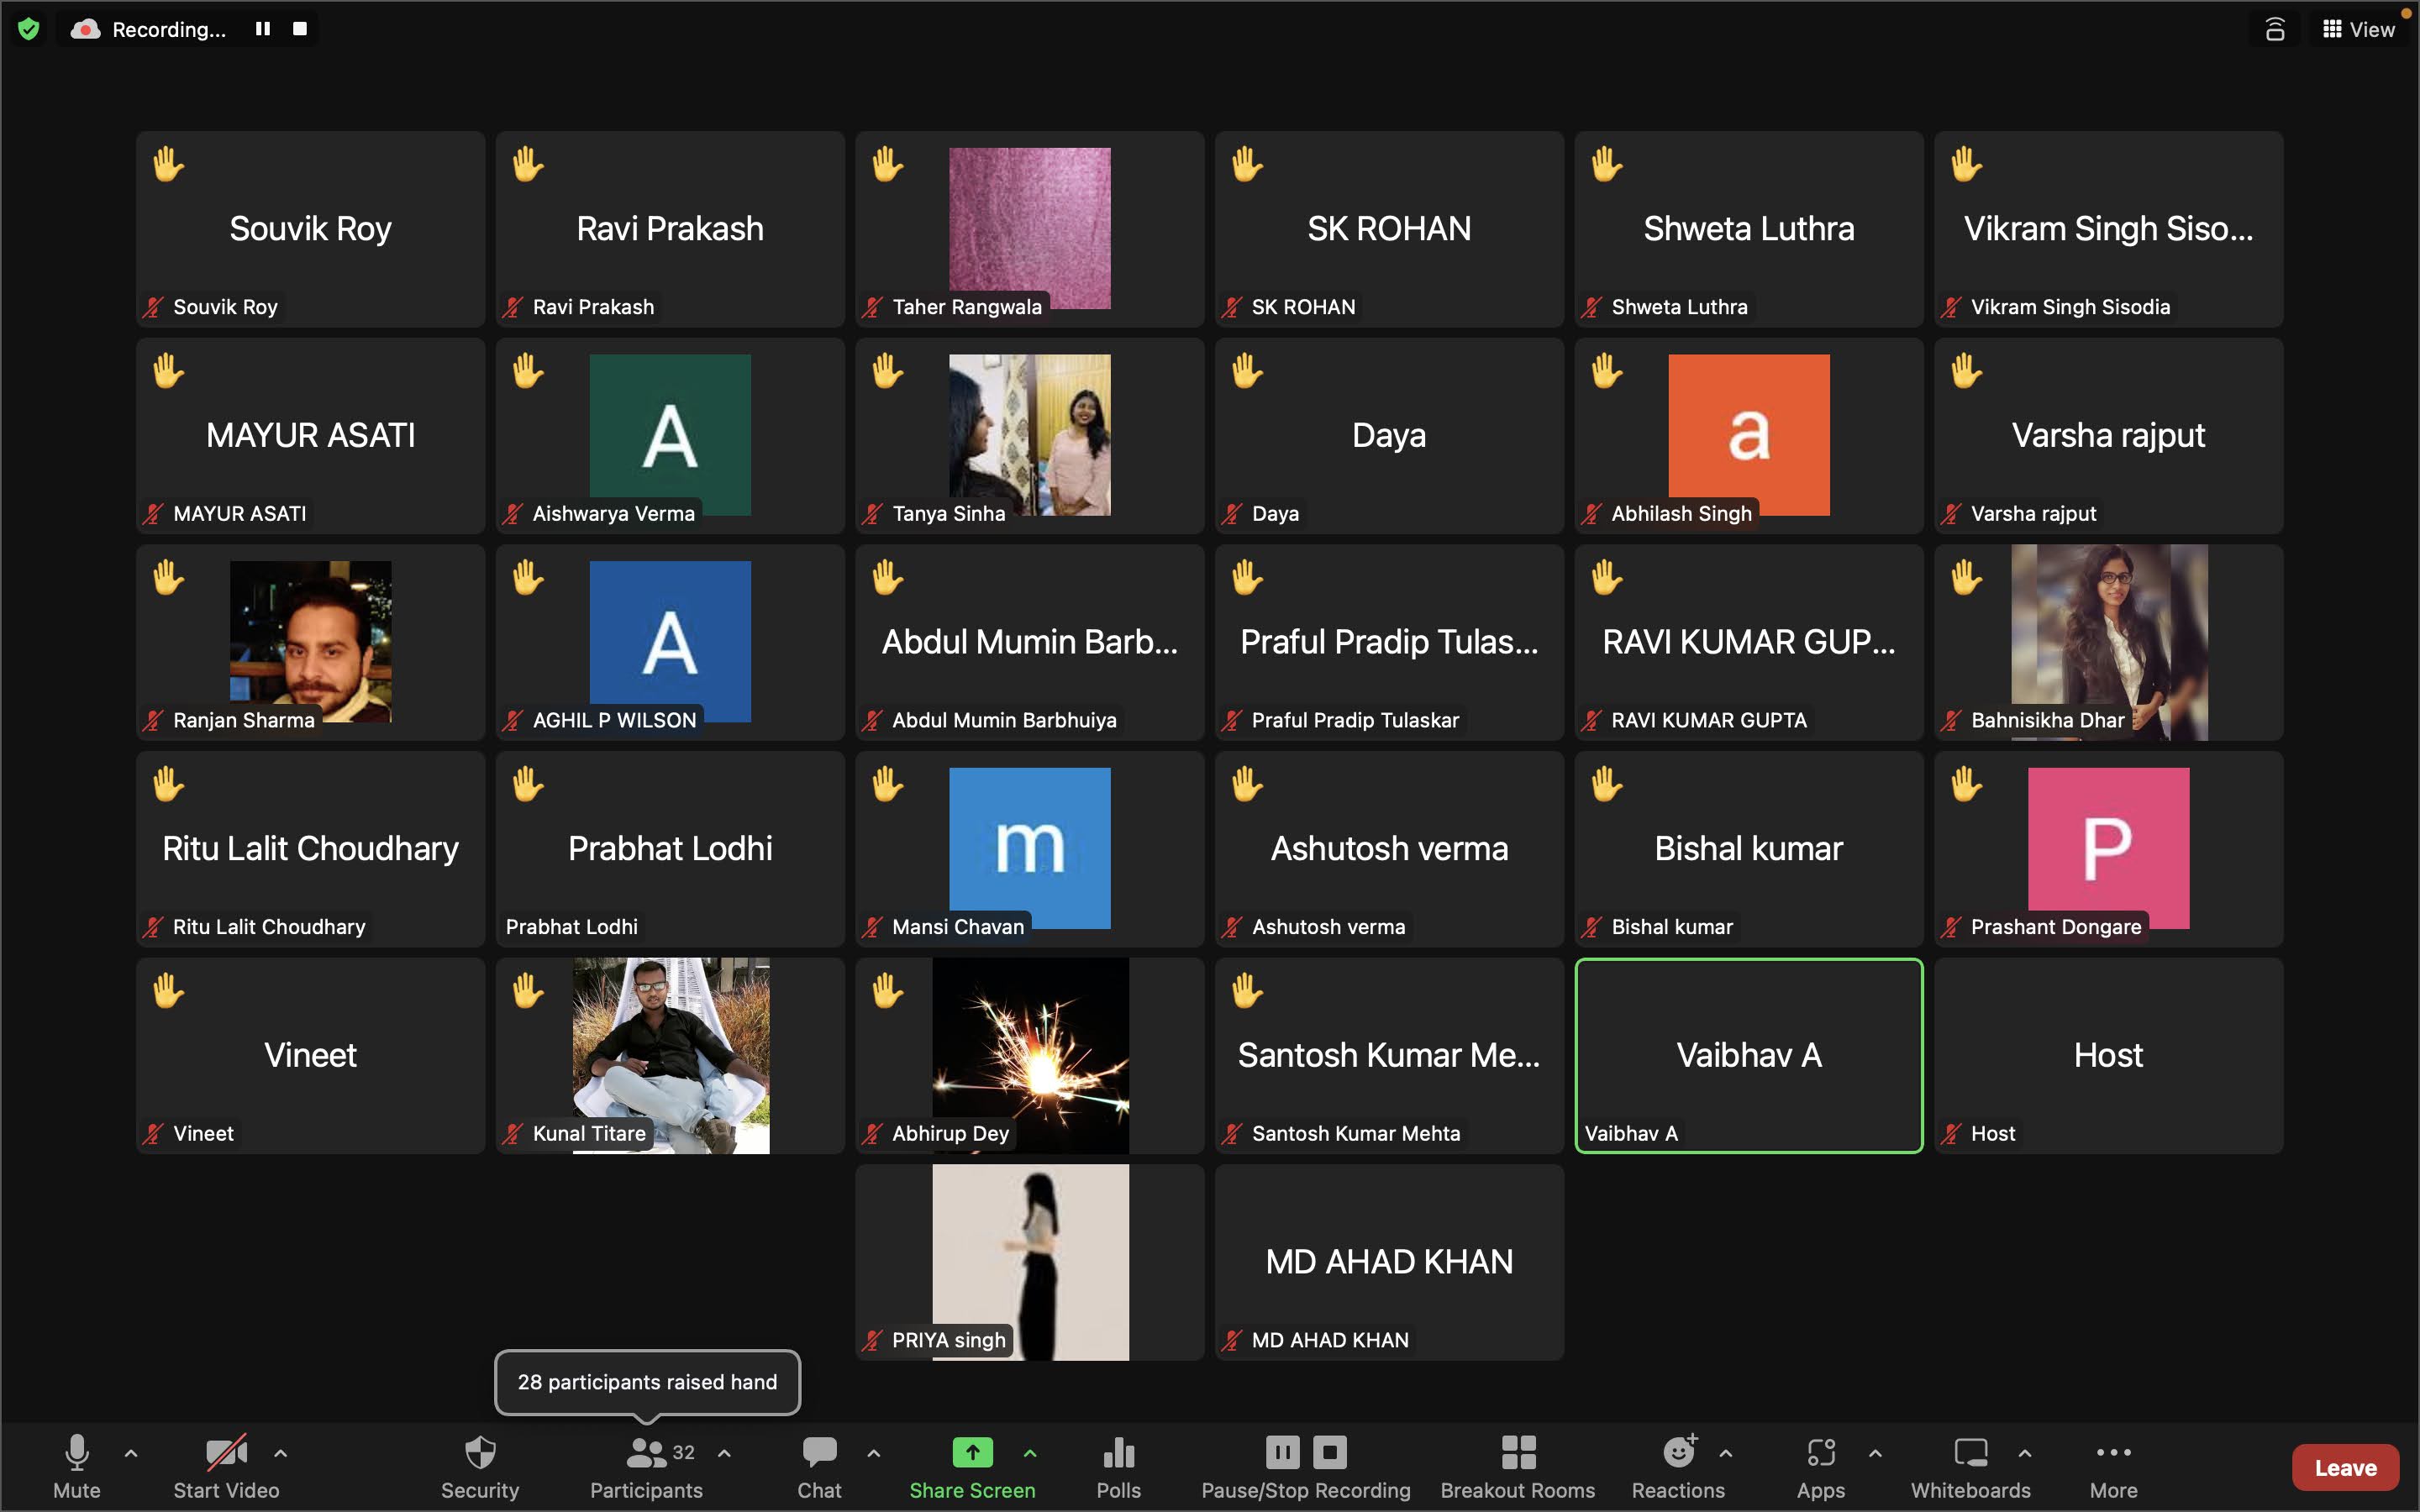Expand video options arrow beside Start Video
The height and width of the screenshot is (1512, 2420).
tap(281, 1453)
